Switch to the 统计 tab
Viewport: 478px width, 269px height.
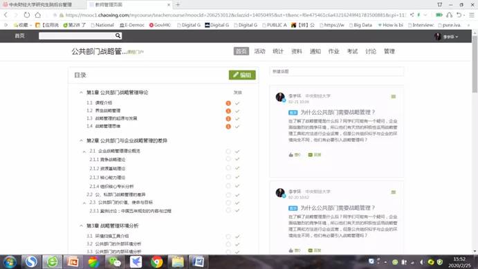(x=277, y=51)
